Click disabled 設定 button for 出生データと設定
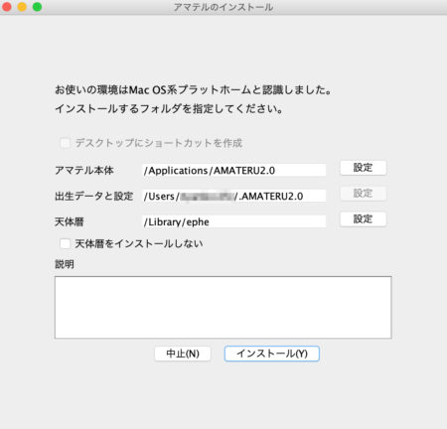447x429 pixels. [364, 194]
